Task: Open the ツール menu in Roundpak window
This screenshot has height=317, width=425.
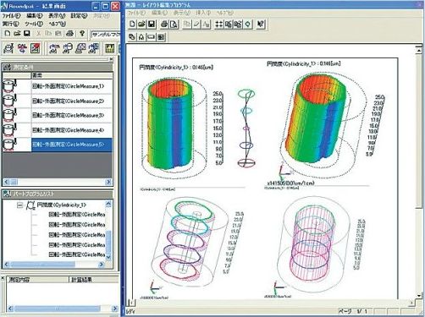Action: point(34,24)
